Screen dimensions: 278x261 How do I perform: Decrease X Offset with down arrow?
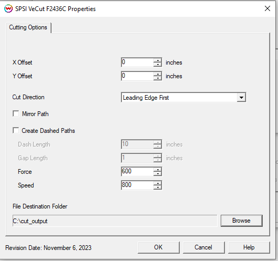click(x=158, y=65)
